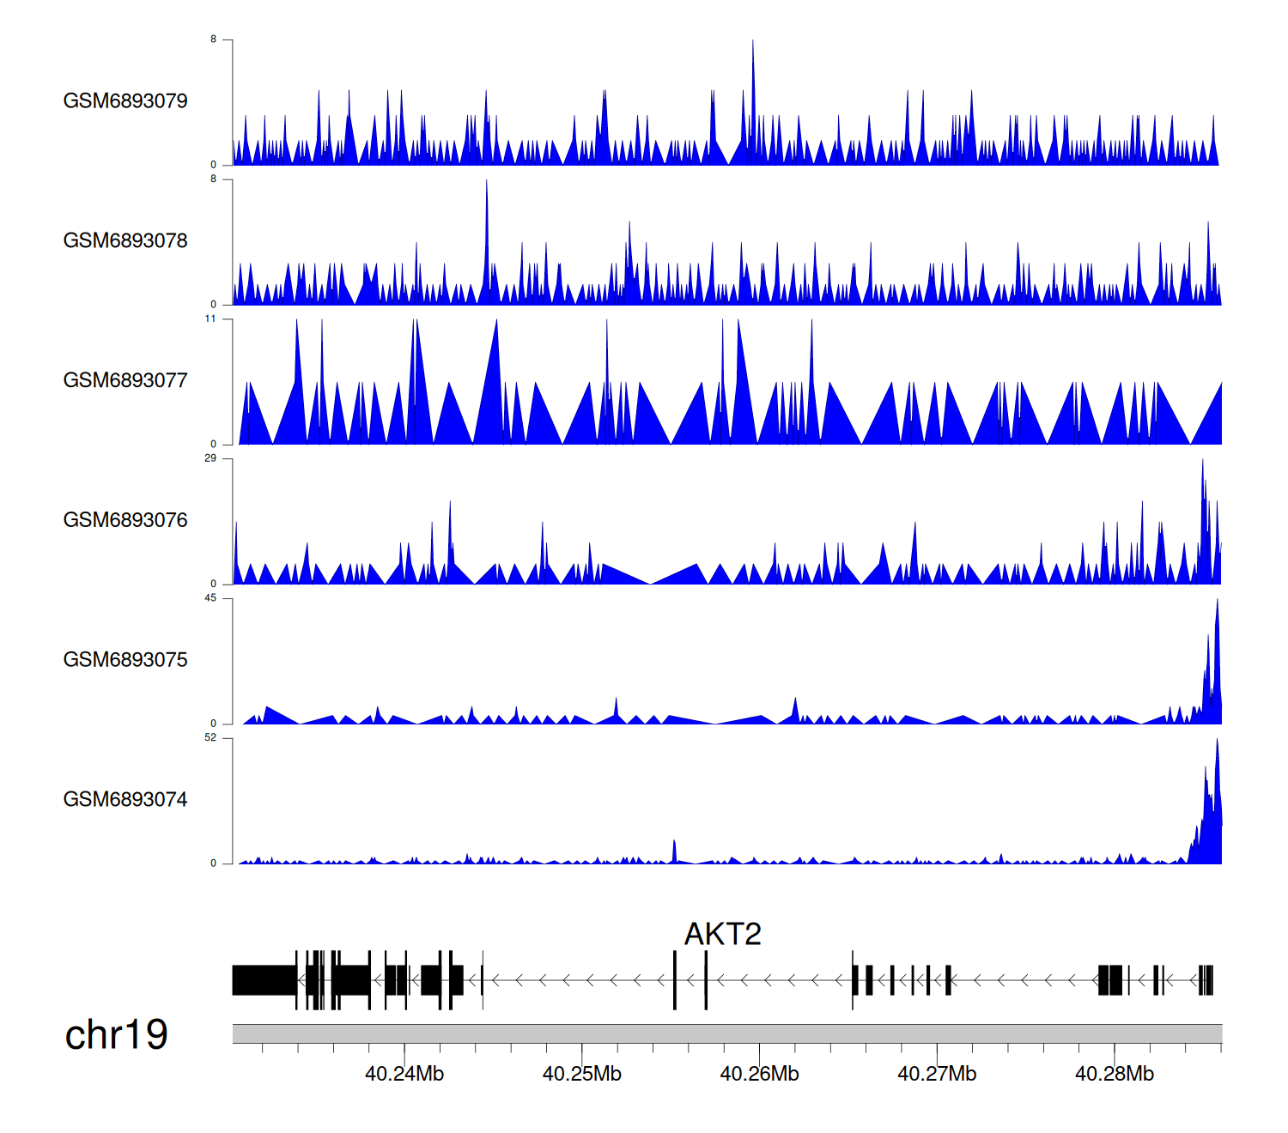Click the 40.24Mb axis position label

coord(404,1074)
